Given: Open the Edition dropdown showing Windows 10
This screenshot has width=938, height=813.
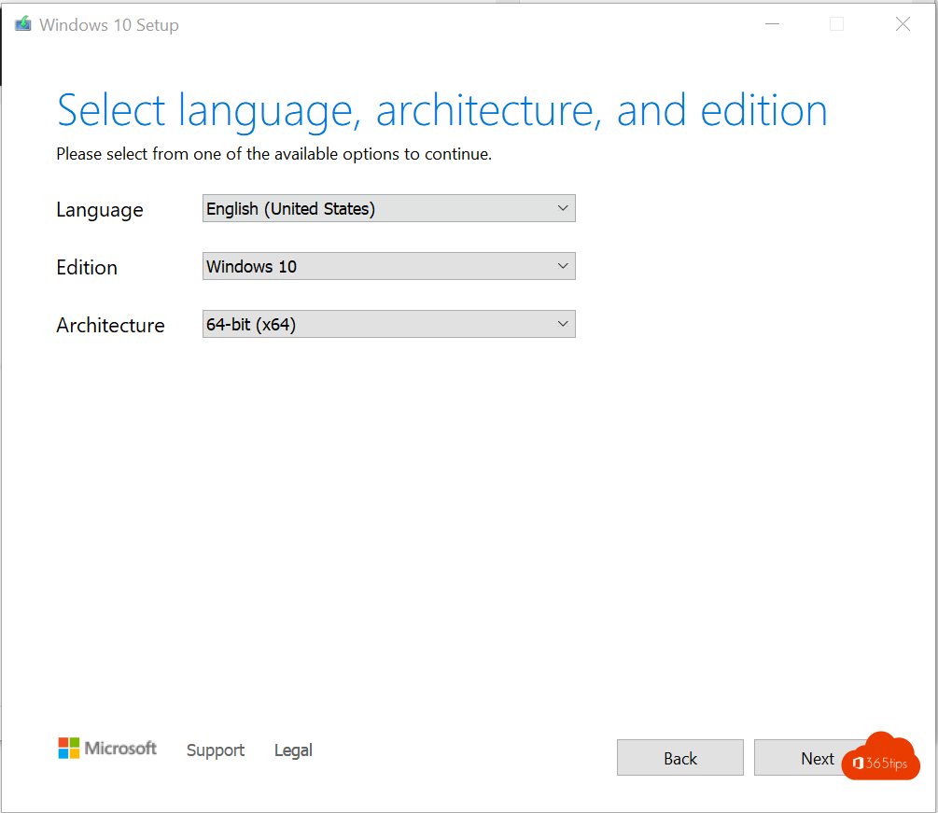Looking at the screenshot, I should tap(389, 266).
